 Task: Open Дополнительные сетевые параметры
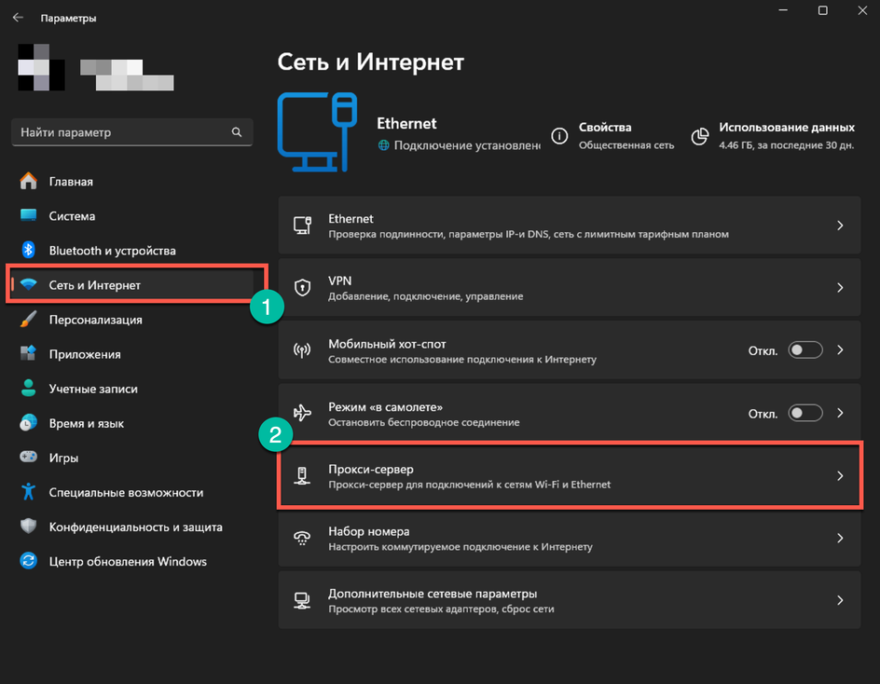570,600
